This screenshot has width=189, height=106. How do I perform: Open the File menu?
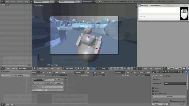[x=7, y=2]
